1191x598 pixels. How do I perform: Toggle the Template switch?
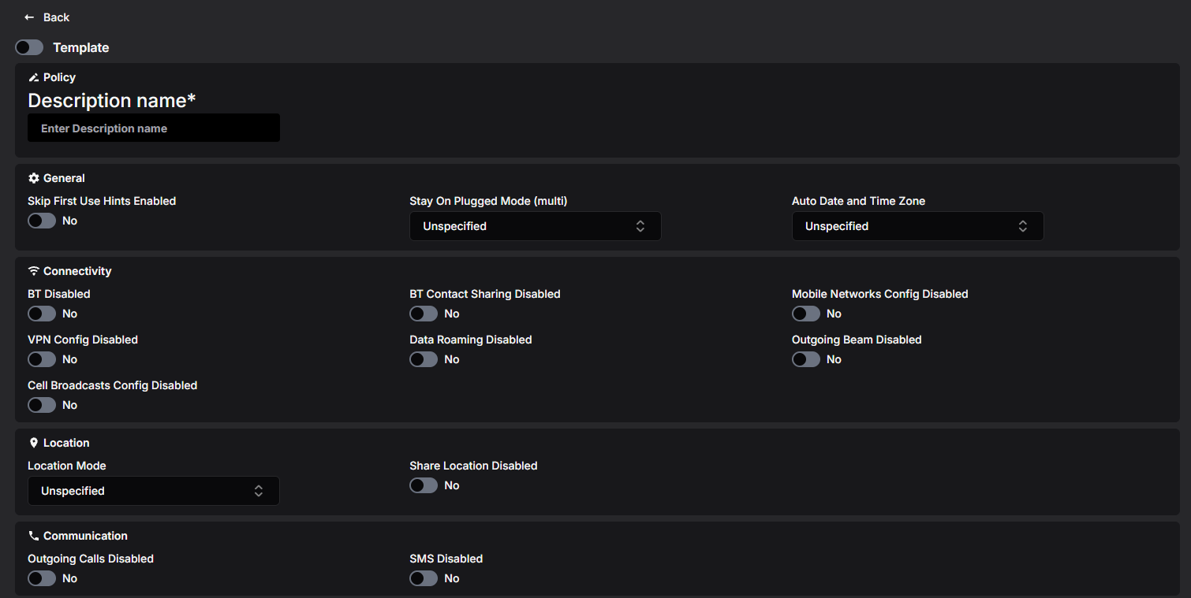[29, 48]
